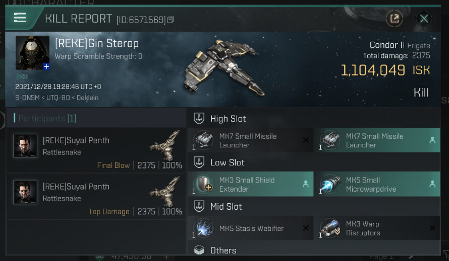Click the first MK7 Small Missile Launcher icon
449x261 pixels.
[x=204, y=140]
